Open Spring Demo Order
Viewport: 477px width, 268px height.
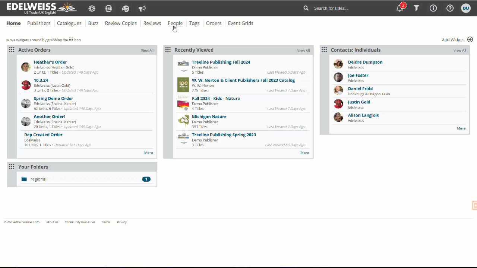click(x=53, y=99)
